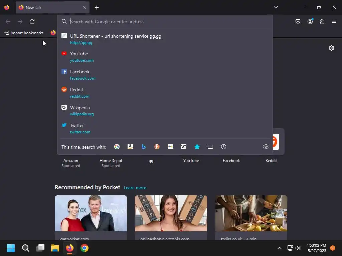This screenshot has height=256, width=342.
Task: Search this time with Amazon
Action: [x=130, y=147]
